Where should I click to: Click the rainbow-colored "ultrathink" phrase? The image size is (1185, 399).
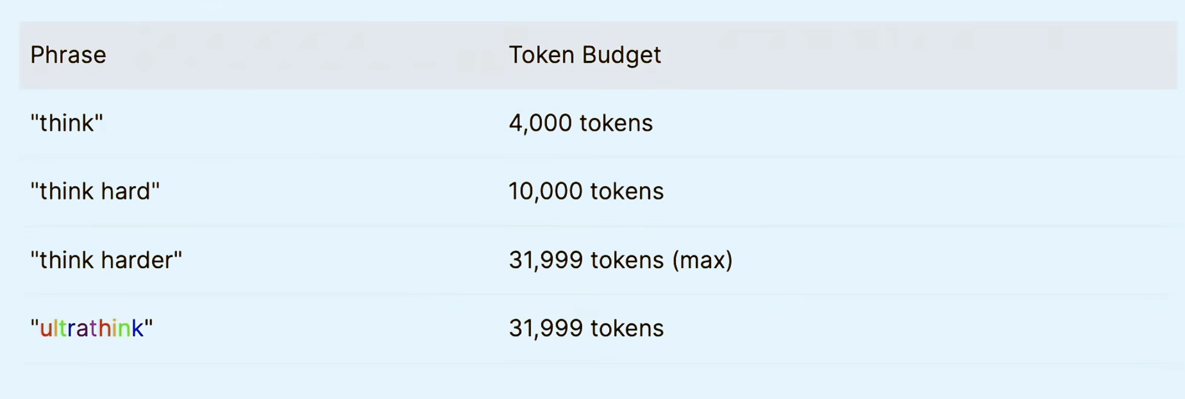(x=92, y=328)
